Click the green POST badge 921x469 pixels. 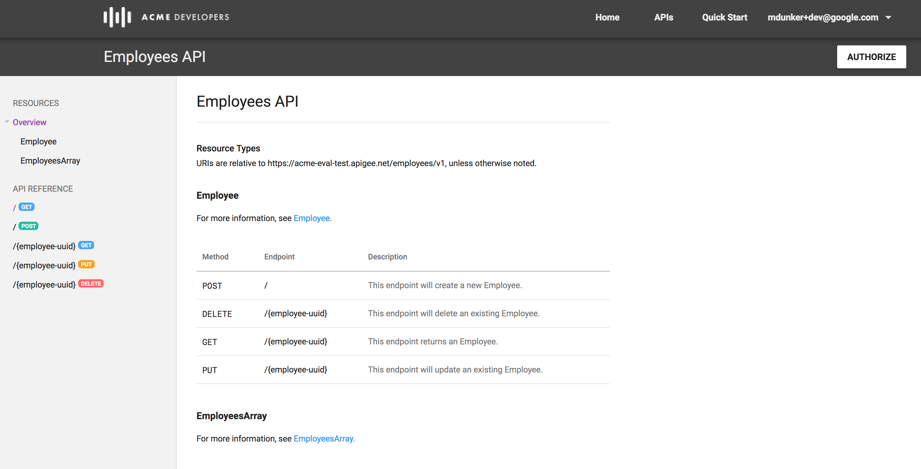28,226
